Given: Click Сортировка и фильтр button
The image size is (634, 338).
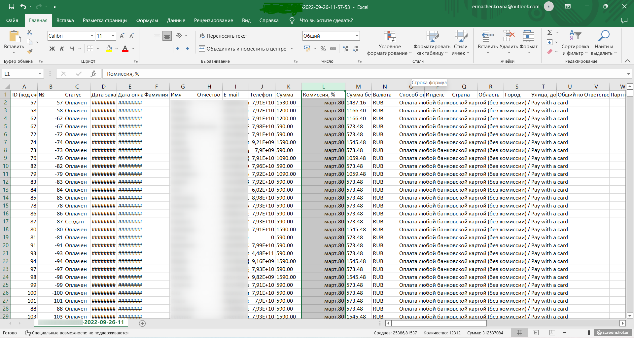Looking at the screenshot, I should [x=575, y=43].
